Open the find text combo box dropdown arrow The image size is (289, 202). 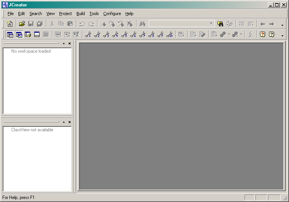(x=211, y=24)
